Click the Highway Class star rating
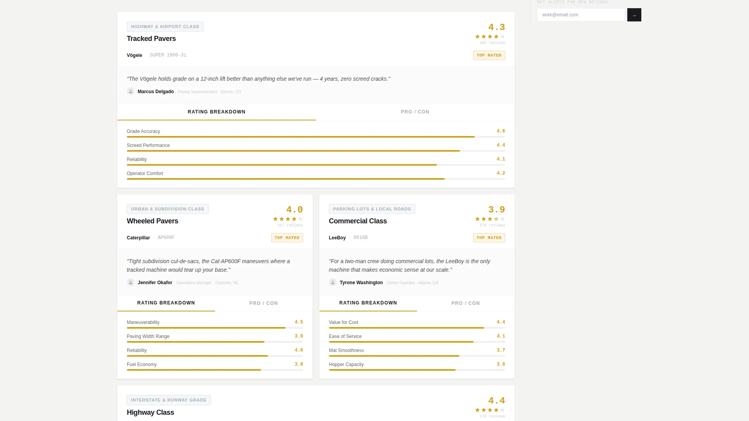Screen dimensions: 749x421 [x=490, y=410]
